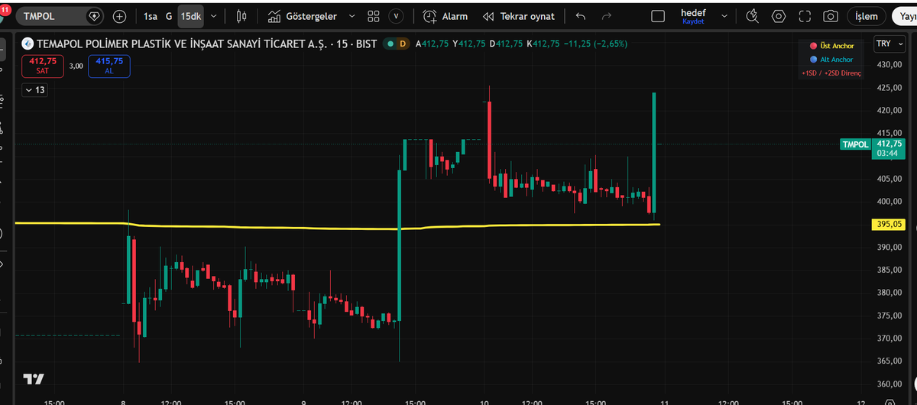
Task: Expand the timeframe interval dropdown
Action: 213,16
